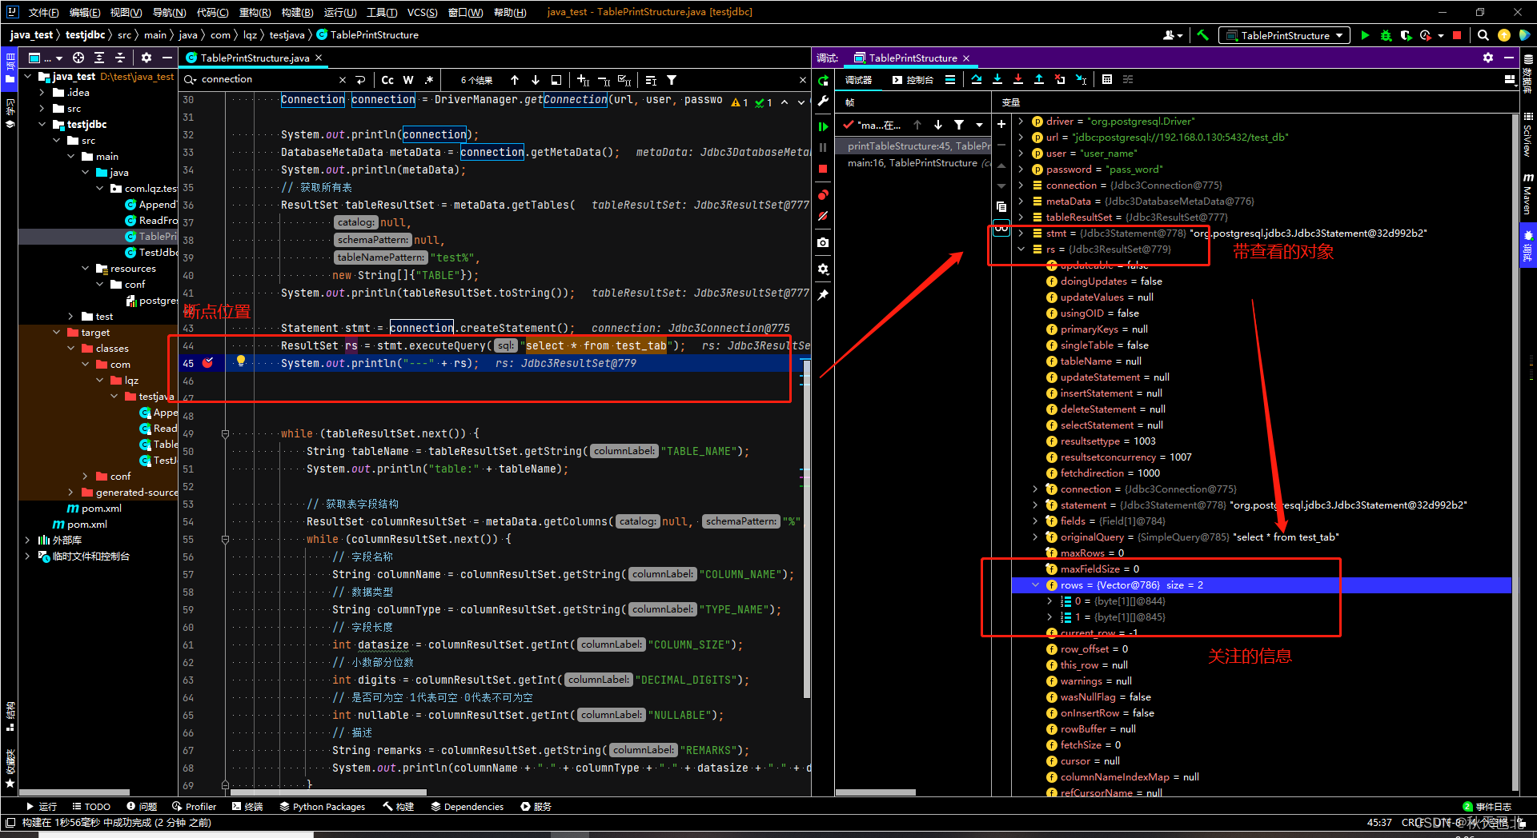The height and width of the screenshot is (838, 1537).
Task: Expand rows element 0 byte array
Action: (x=1049, y=601)
